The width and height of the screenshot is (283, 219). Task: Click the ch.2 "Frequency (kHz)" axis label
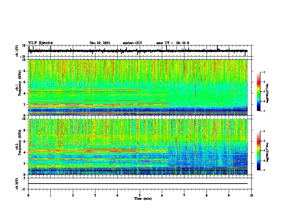[20, 142]
